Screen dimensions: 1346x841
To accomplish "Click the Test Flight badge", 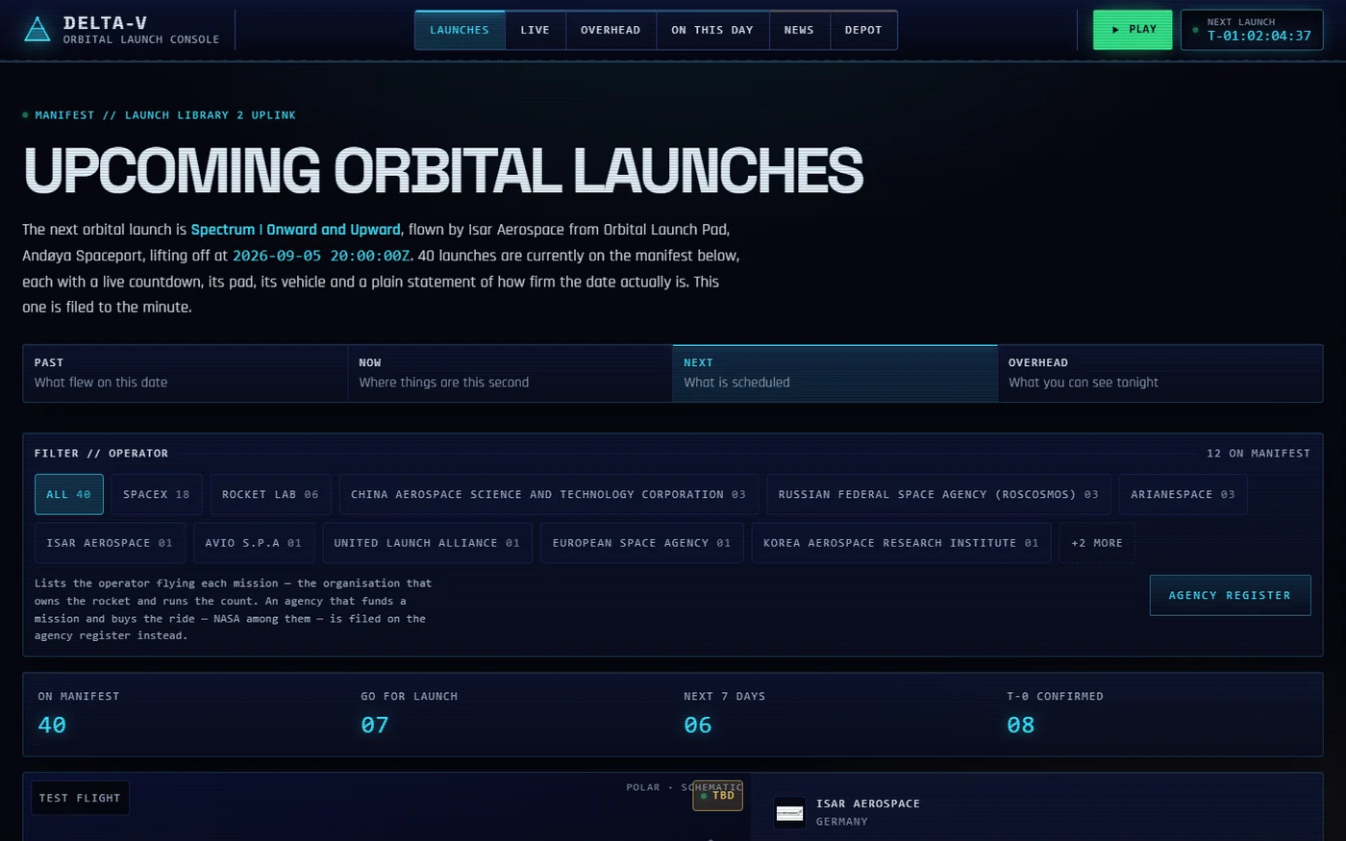I will click(80, 798).
